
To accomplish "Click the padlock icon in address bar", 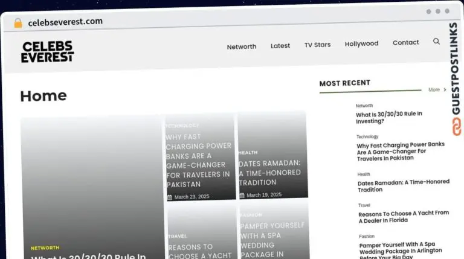I will coord(18,22).
